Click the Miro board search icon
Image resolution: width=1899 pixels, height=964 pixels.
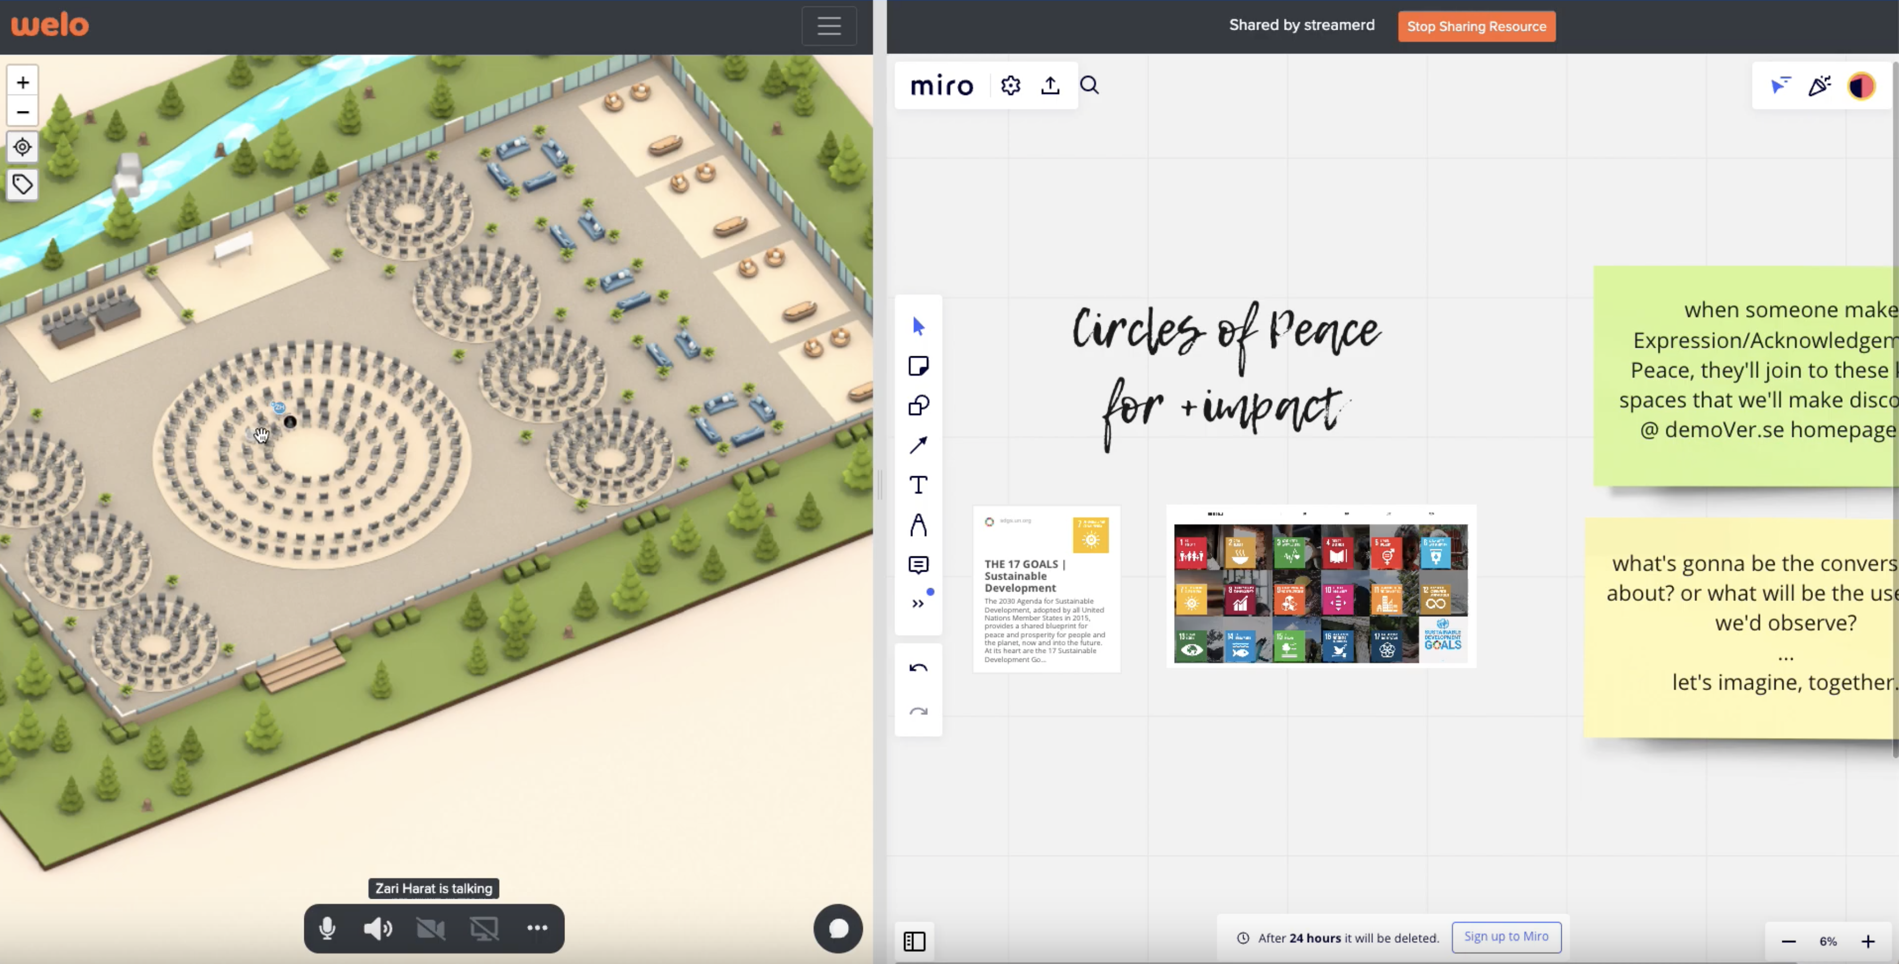tap(1089, 85)
